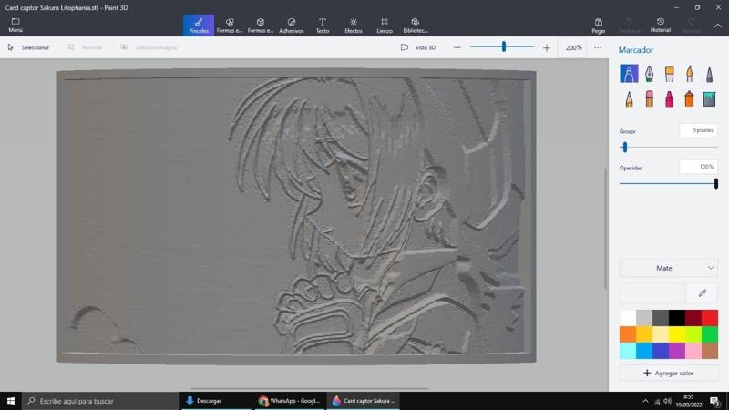Click the Grosor slider handle

(x=625, y=148)
